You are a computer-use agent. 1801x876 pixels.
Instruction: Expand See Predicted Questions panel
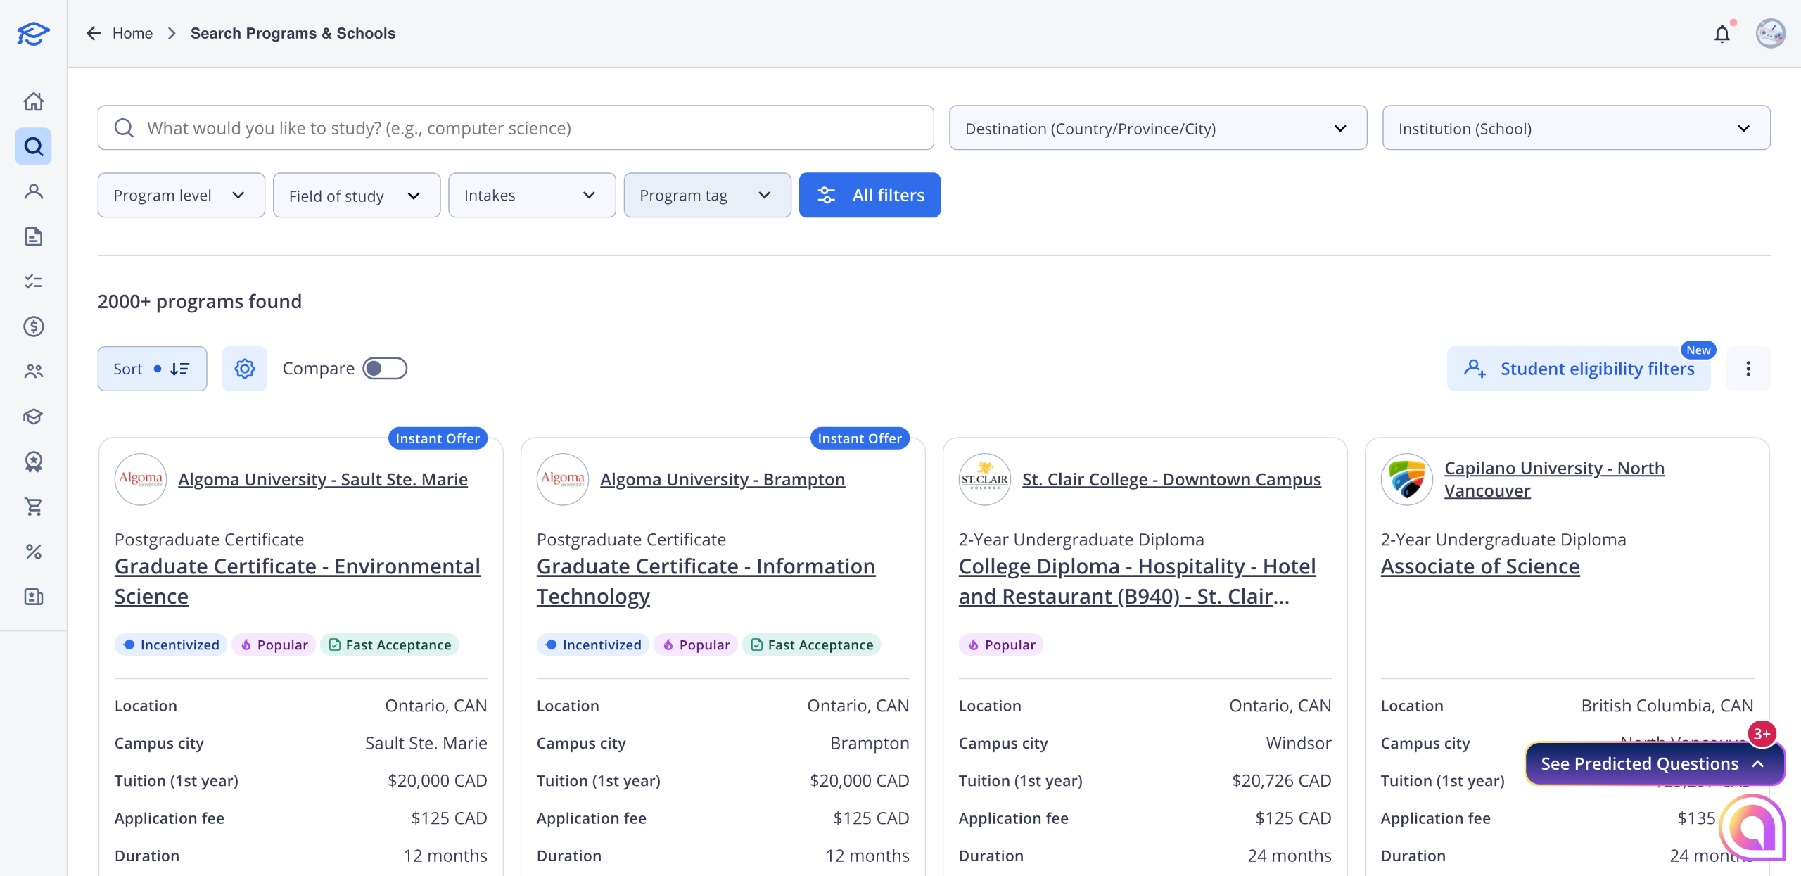coord(1653,764)
